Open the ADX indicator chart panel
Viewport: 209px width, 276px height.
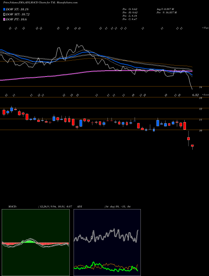[x=107, y=243]
